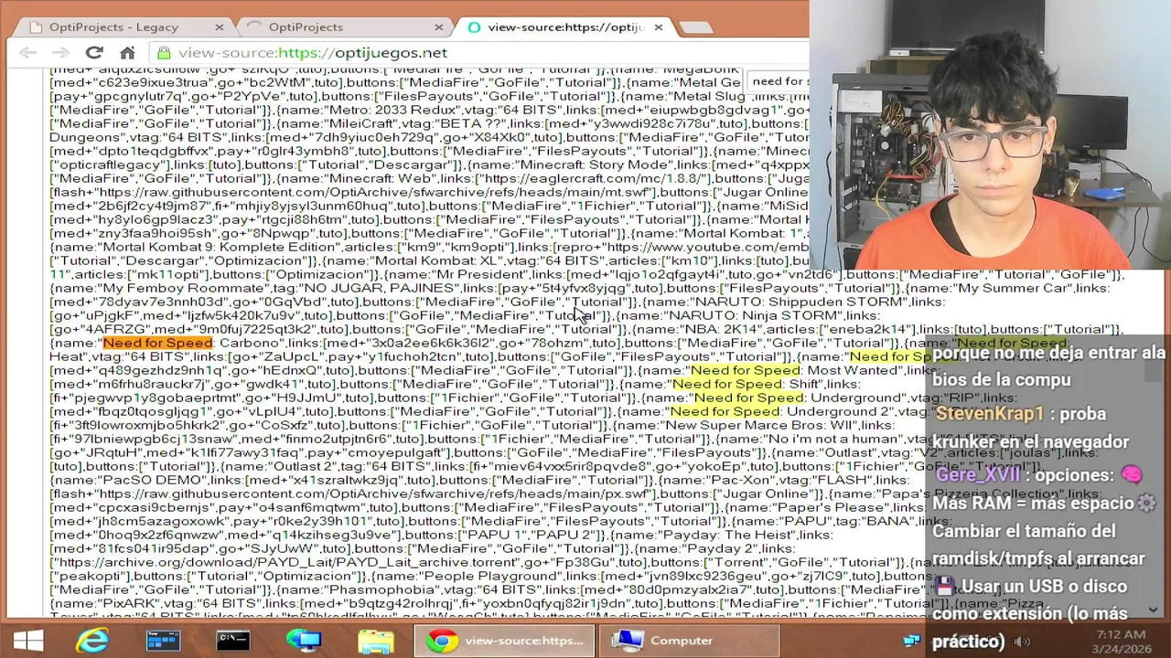This screenshot has width=1171, height=658.
Task: Launch Internet Explorer from the taskbar
Action: (92, 641)
